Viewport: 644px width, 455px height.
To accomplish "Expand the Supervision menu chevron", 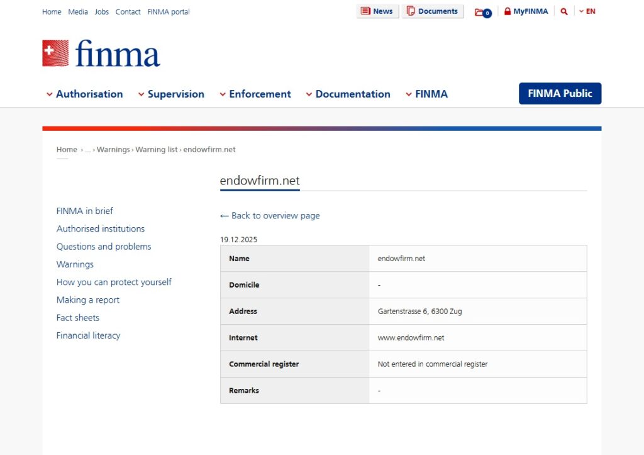I will coord(141,94).
